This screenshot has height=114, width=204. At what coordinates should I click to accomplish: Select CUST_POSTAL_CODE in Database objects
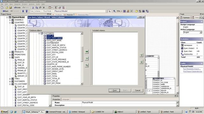pos(55,52)
